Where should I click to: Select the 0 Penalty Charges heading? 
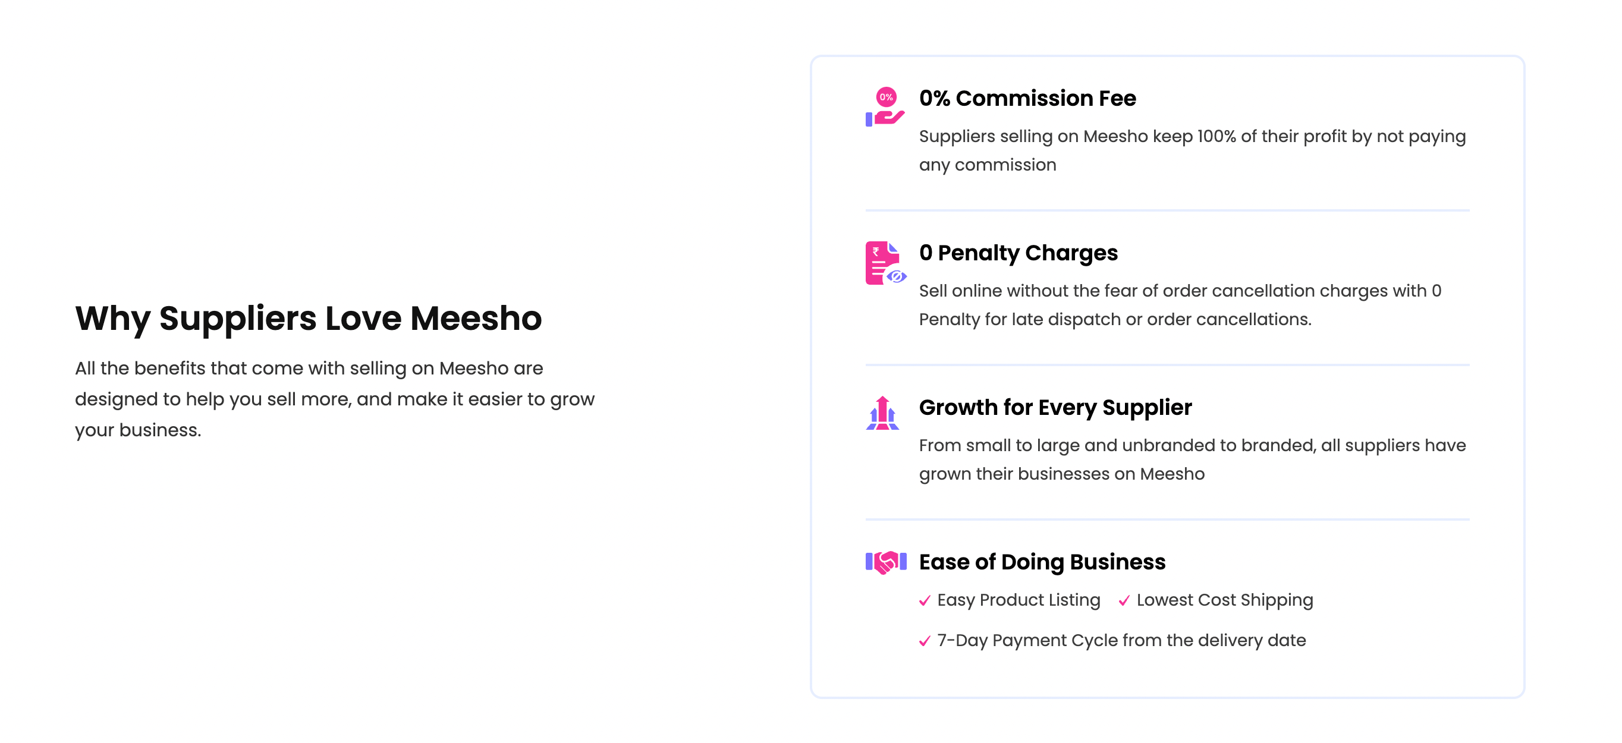coord(1018,253)
